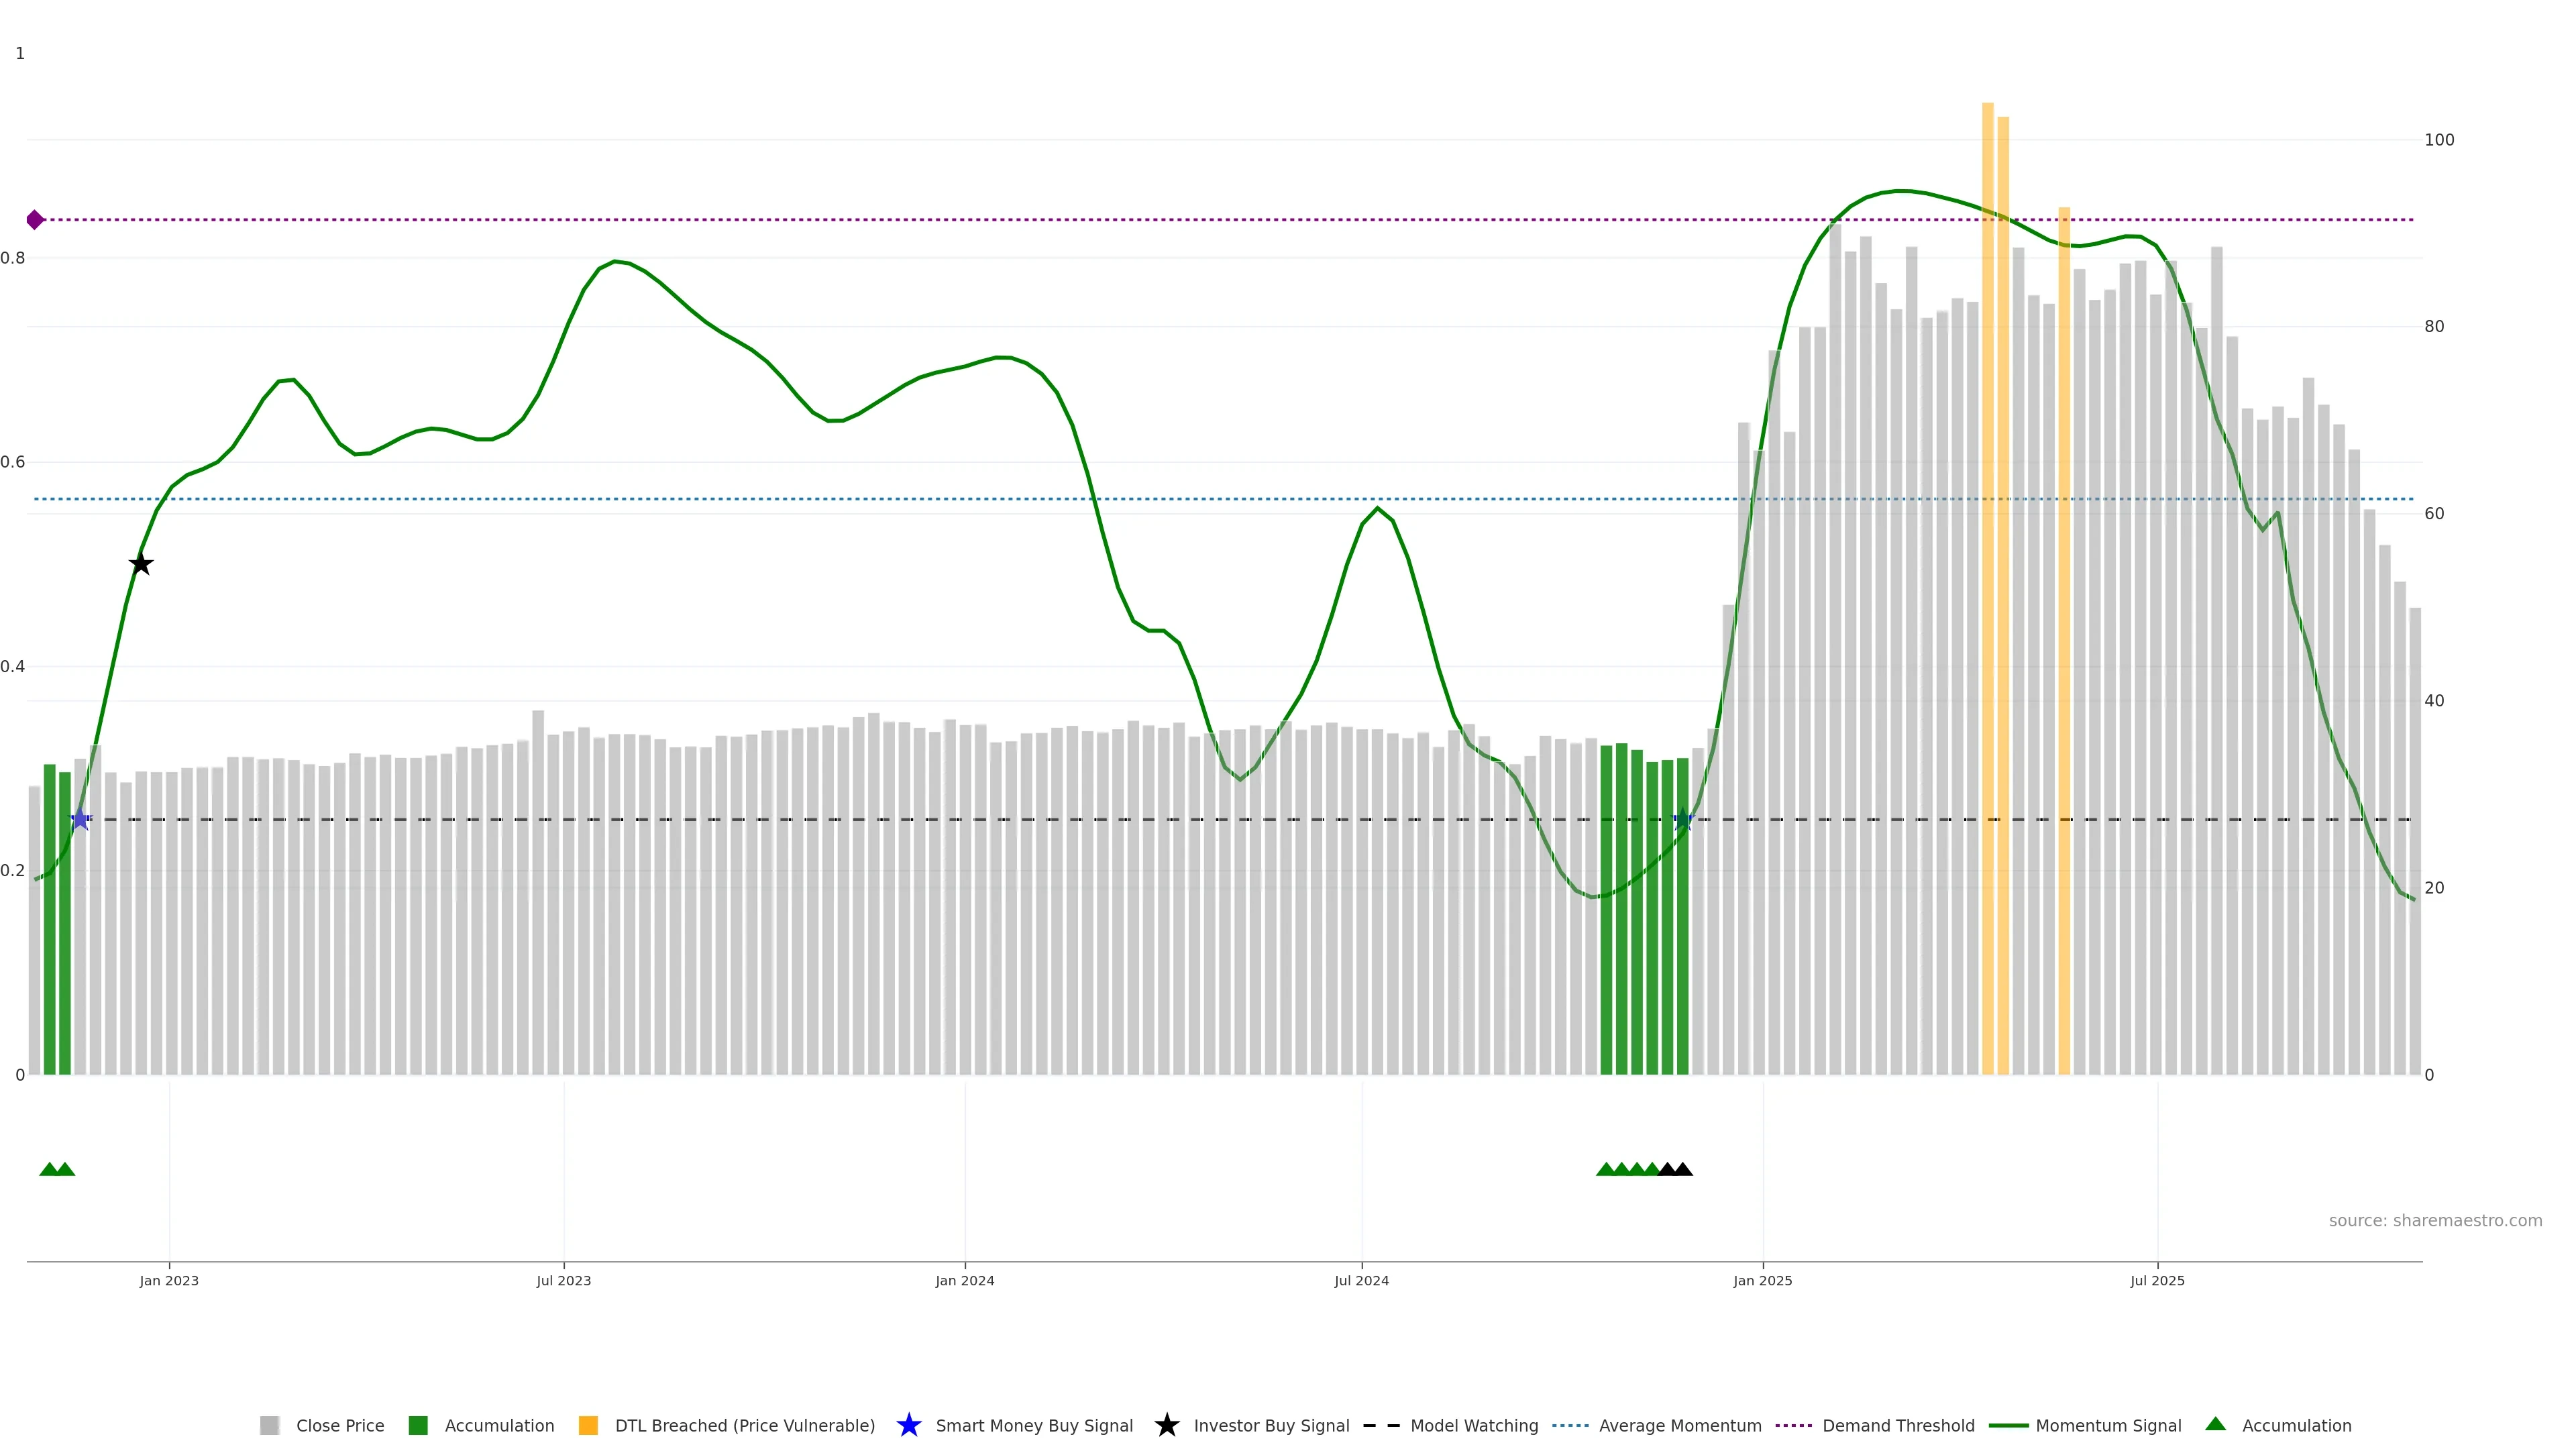Click the Jan 2025 axis label

click(1762, 1280)
